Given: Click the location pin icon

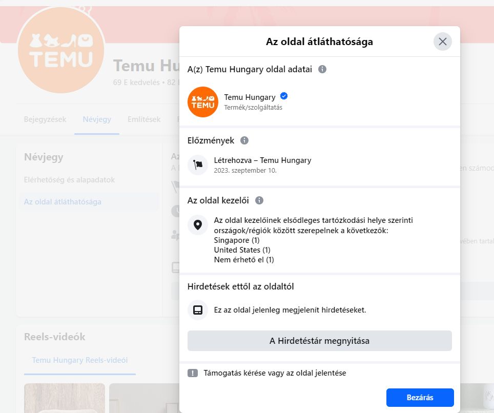Looking at the screenshot, I should pyautogui.click(x=197, y=225).
